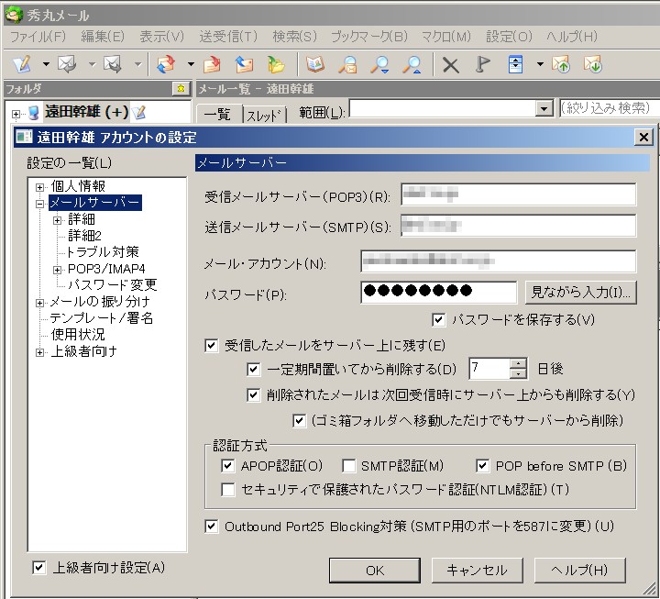Open dropdown arrow after blue up-down document icon
660x599 pixels.
540,64
